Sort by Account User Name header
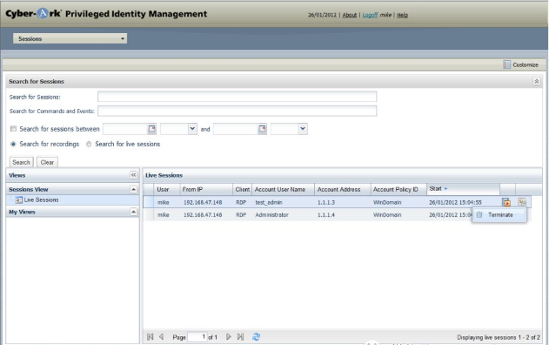549x345 pixels. click(x=283, y=189)
